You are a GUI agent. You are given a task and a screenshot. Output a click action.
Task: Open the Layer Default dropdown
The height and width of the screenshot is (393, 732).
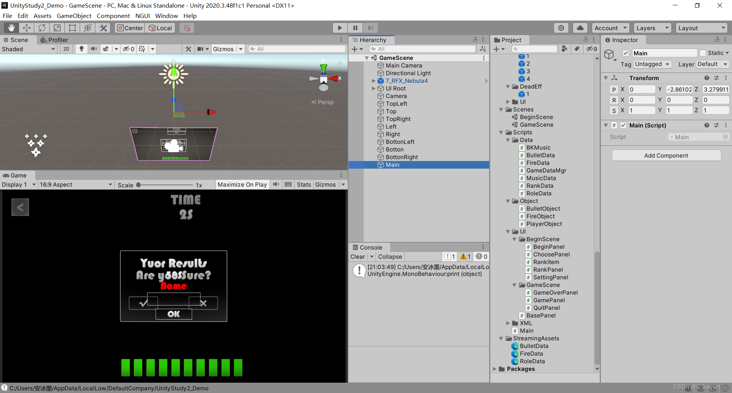pos(713,64)
